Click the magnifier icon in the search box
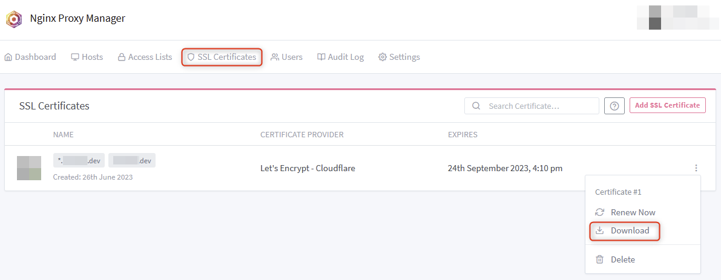Image resolution: width=721 pixels, height=280 pixels. 476,106
